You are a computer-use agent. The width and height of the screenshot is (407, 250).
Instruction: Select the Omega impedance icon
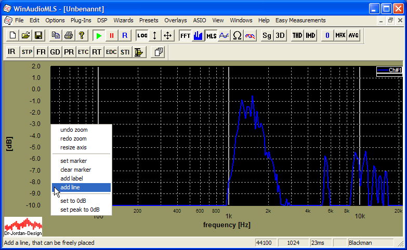click(x=237, y=35)
